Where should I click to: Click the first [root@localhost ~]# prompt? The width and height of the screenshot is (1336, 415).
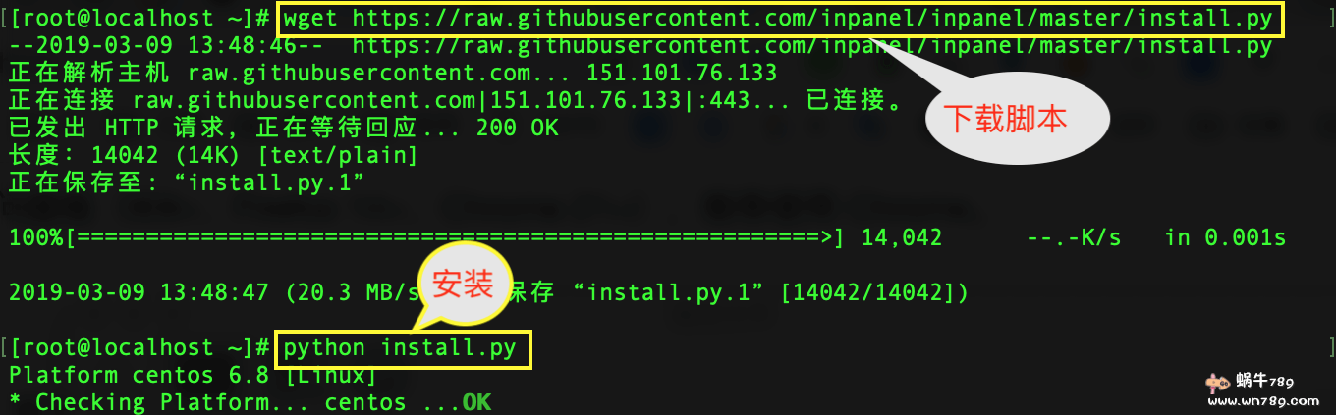[x=139, y=19]
